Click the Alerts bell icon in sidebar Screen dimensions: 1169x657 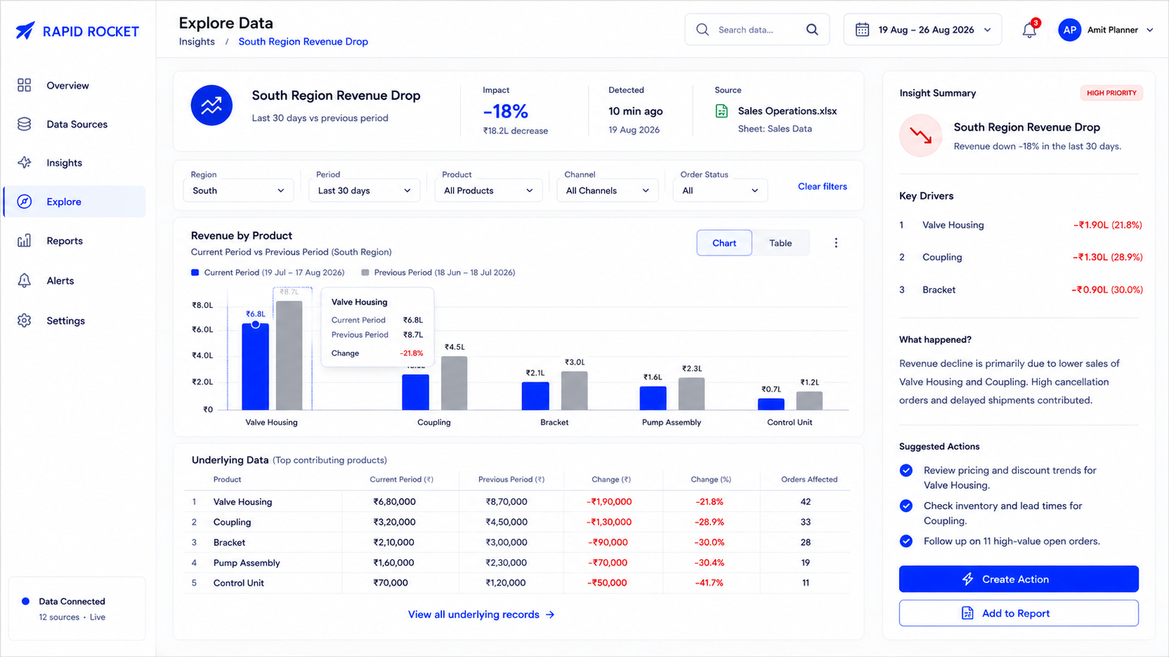pyautogui.click(x=24, y=281)
